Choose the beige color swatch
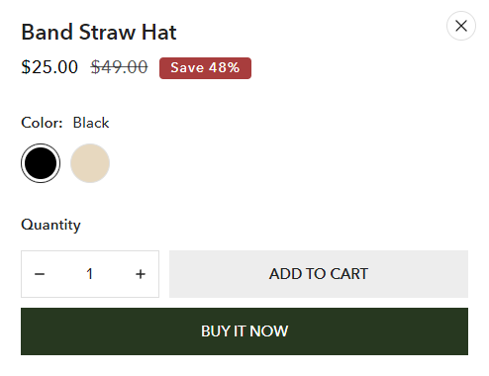The height and width of the screenshot is (376, 489). [90, 163]
